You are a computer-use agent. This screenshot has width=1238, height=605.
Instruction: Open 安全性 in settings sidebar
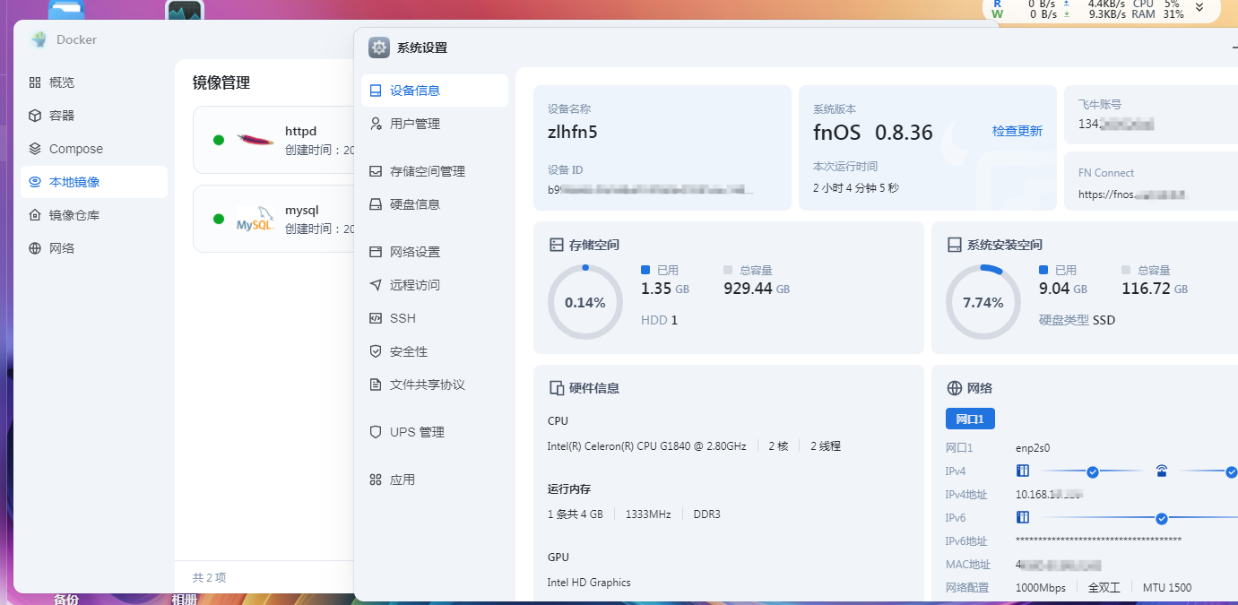[435, 351]
